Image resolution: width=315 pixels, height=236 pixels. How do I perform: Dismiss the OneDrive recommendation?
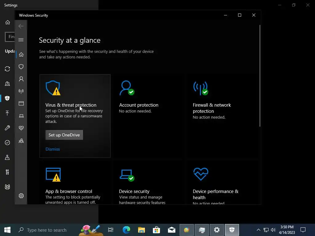pyautogui.click(x=53, y=149)
